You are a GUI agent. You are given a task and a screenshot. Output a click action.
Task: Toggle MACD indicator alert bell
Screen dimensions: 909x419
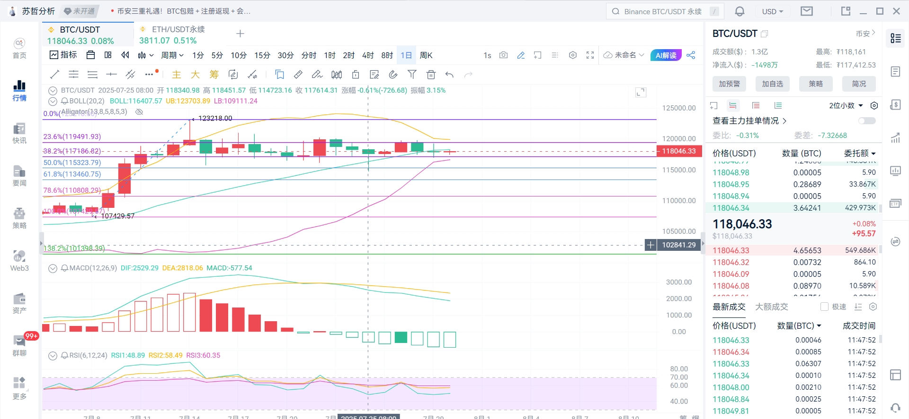[x=64, y=268]
